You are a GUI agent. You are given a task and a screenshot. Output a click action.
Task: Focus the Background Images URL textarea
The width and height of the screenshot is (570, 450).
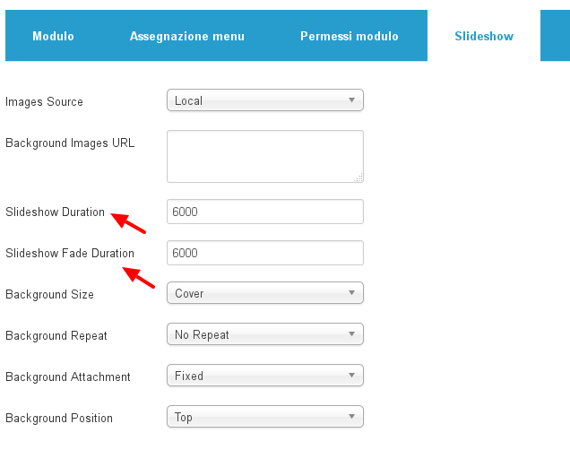click(265, 157)
